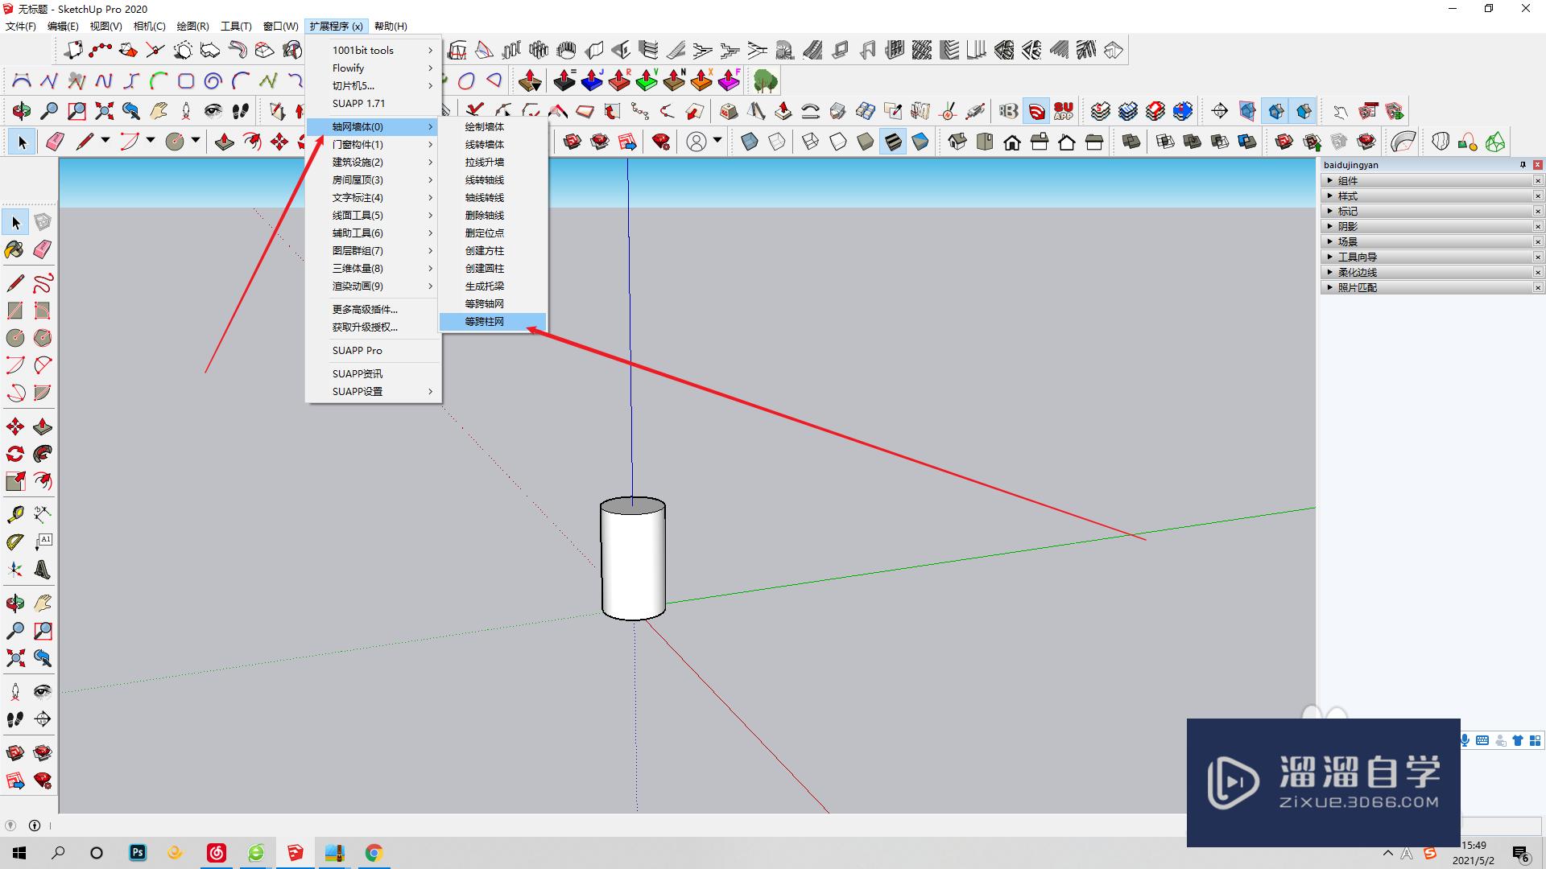Toggle Shaded With Textures style
Screen dimensions: 1546x869
(x=893, y=142)
